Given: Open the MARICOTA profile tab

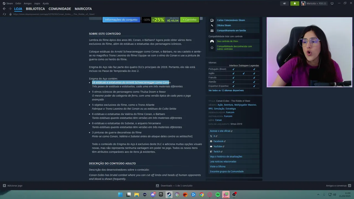Looking at the screenshot, I should point(83,9).
